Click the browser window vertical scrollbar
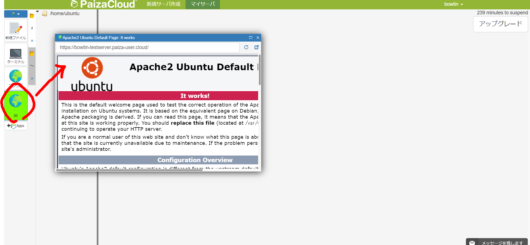The image size is (530, 245). tap(260, 70)
